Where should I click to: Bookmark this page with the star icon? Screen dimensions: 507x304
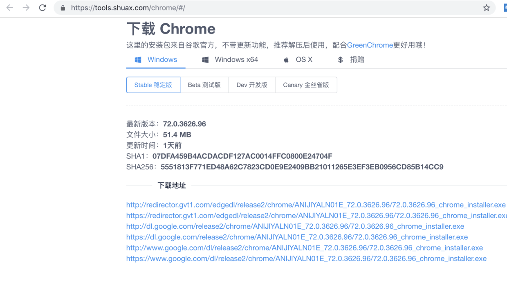(486, 8)
